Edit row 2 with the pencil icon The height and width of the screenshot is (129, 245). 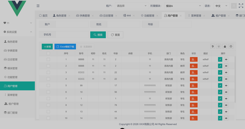pyautogui.click(x=220, y=66)
